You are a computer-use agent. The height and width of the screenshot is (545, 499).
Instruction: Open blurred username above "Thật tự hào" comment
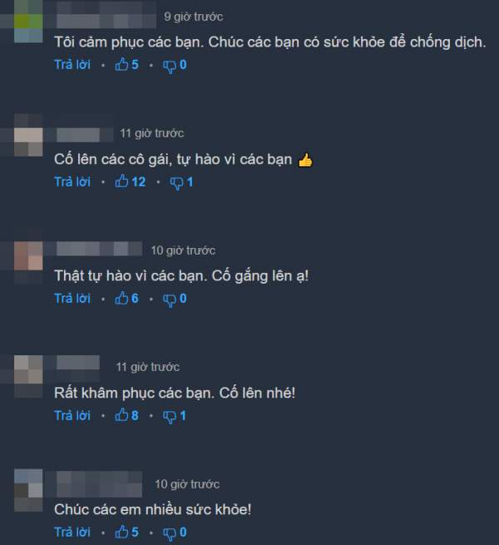(x=99, y=249)
